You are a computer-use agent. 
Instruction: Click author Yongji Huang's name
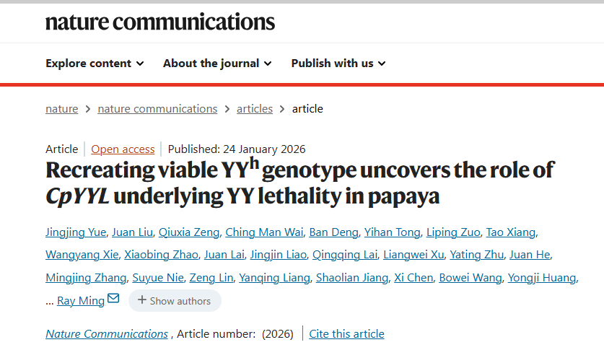coord(542,278)
